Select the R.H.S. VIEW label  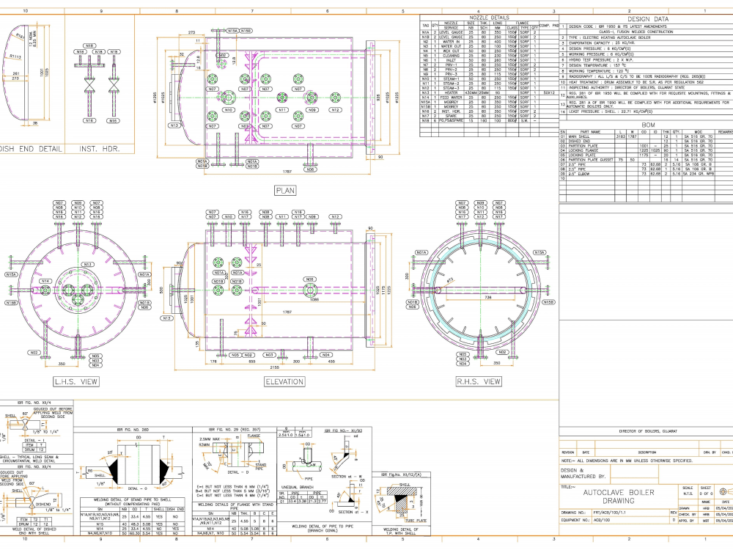(478, 381)
